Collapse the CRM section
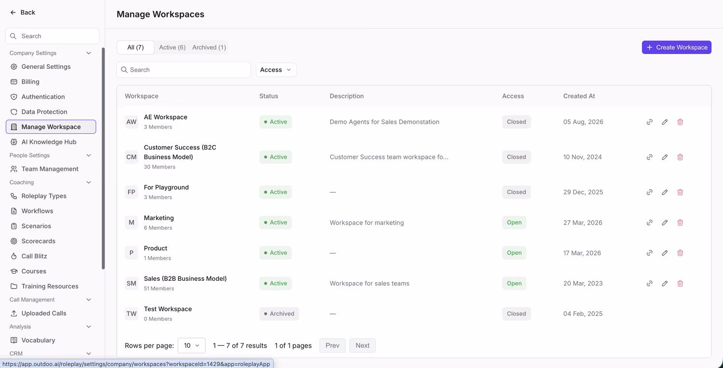The image size is (723, 368). coord(89,354)
